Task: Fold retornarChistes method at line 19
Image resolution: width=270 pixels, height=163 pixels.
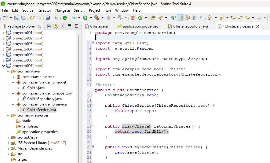Action: pyautogui.click(x=93, y=126)
